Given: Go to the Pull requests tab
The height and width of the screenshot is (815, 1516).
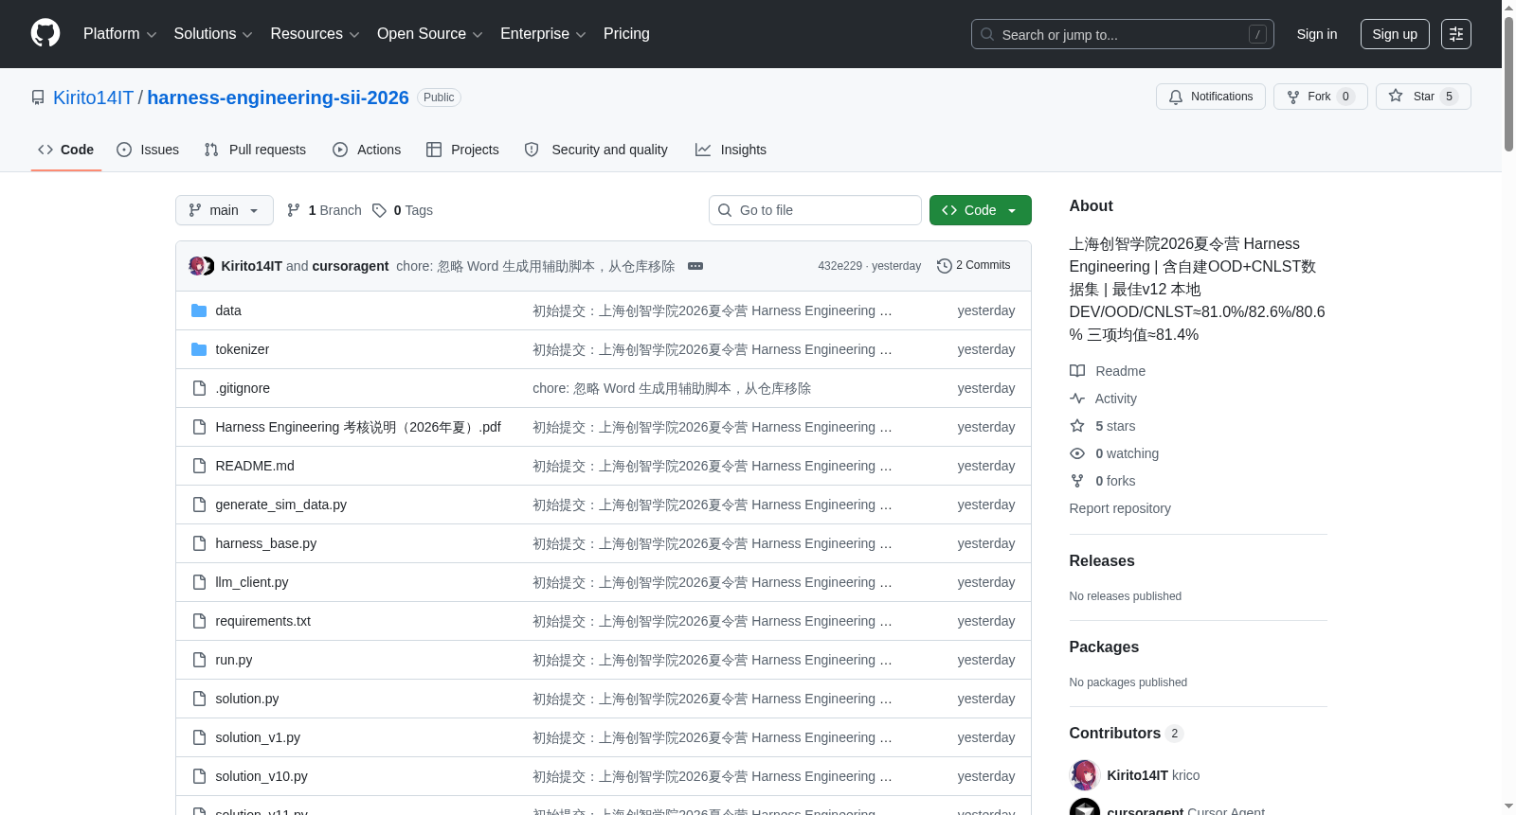Looking at the screenshot, I should pyautogui.click(x=255, y=150).
